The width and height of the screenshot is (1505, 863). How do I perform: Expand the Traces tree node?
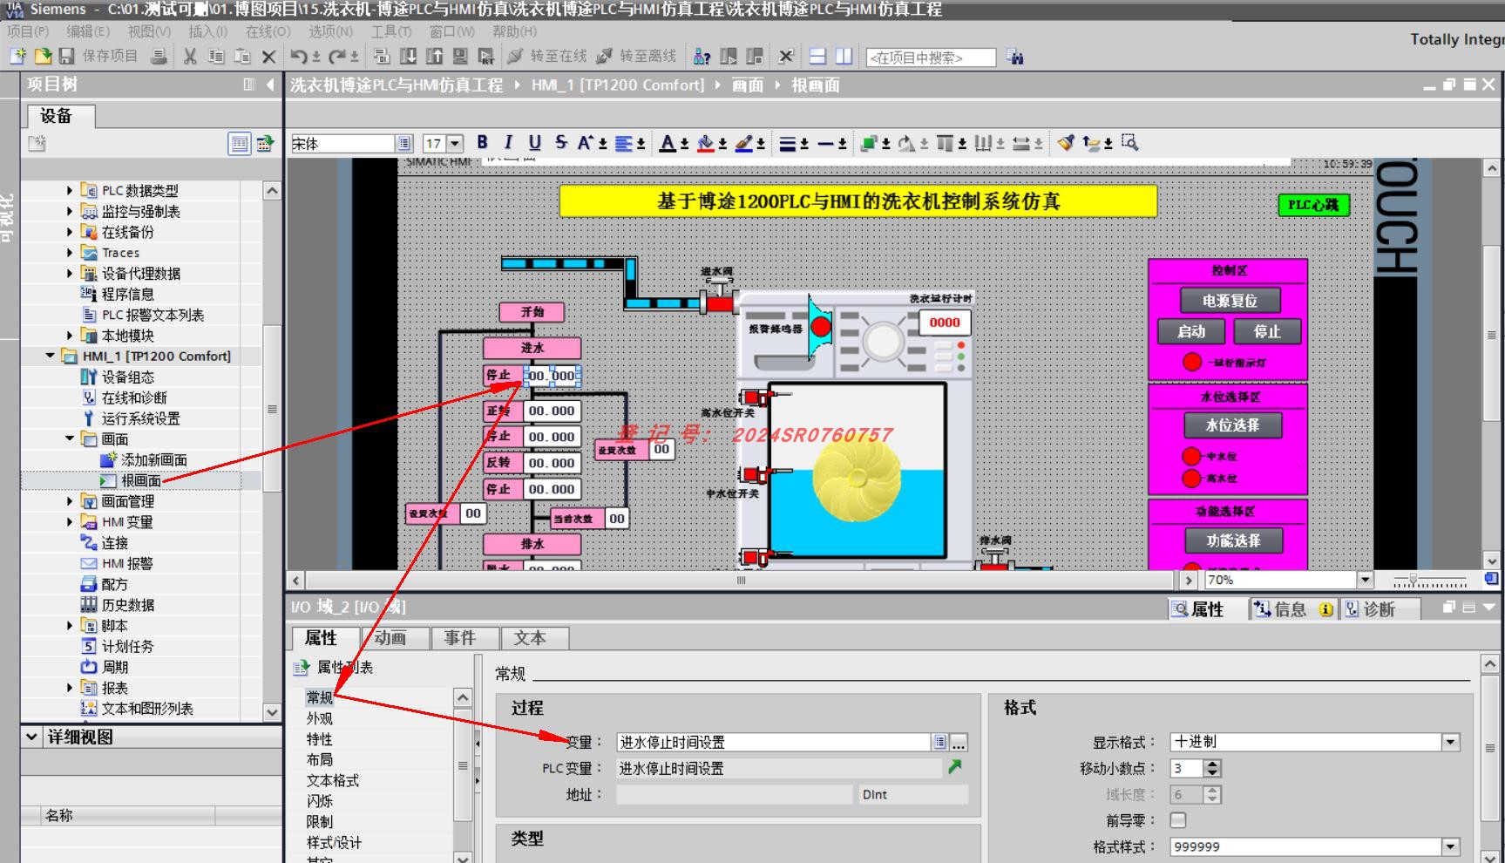pyautogui.click(x=70, y=252)
